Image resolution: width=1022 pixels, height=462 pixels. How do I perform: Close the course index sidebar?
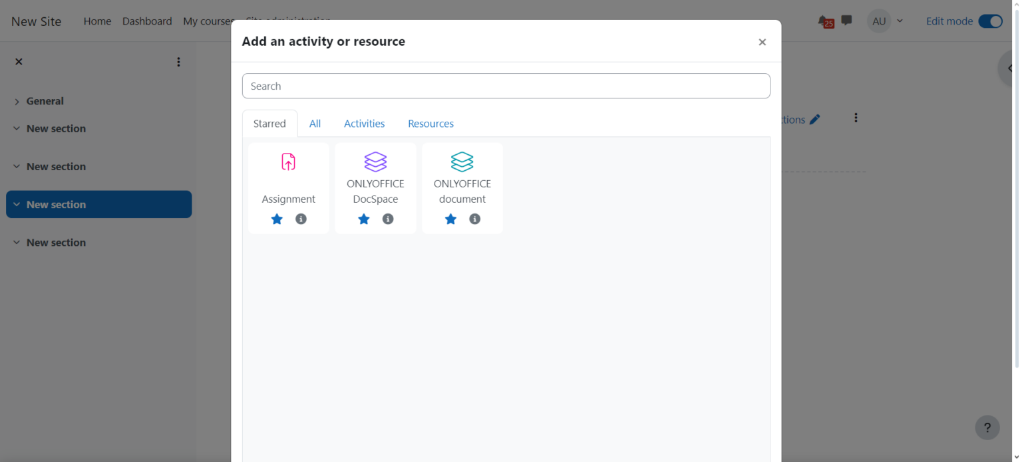[19, 62]
